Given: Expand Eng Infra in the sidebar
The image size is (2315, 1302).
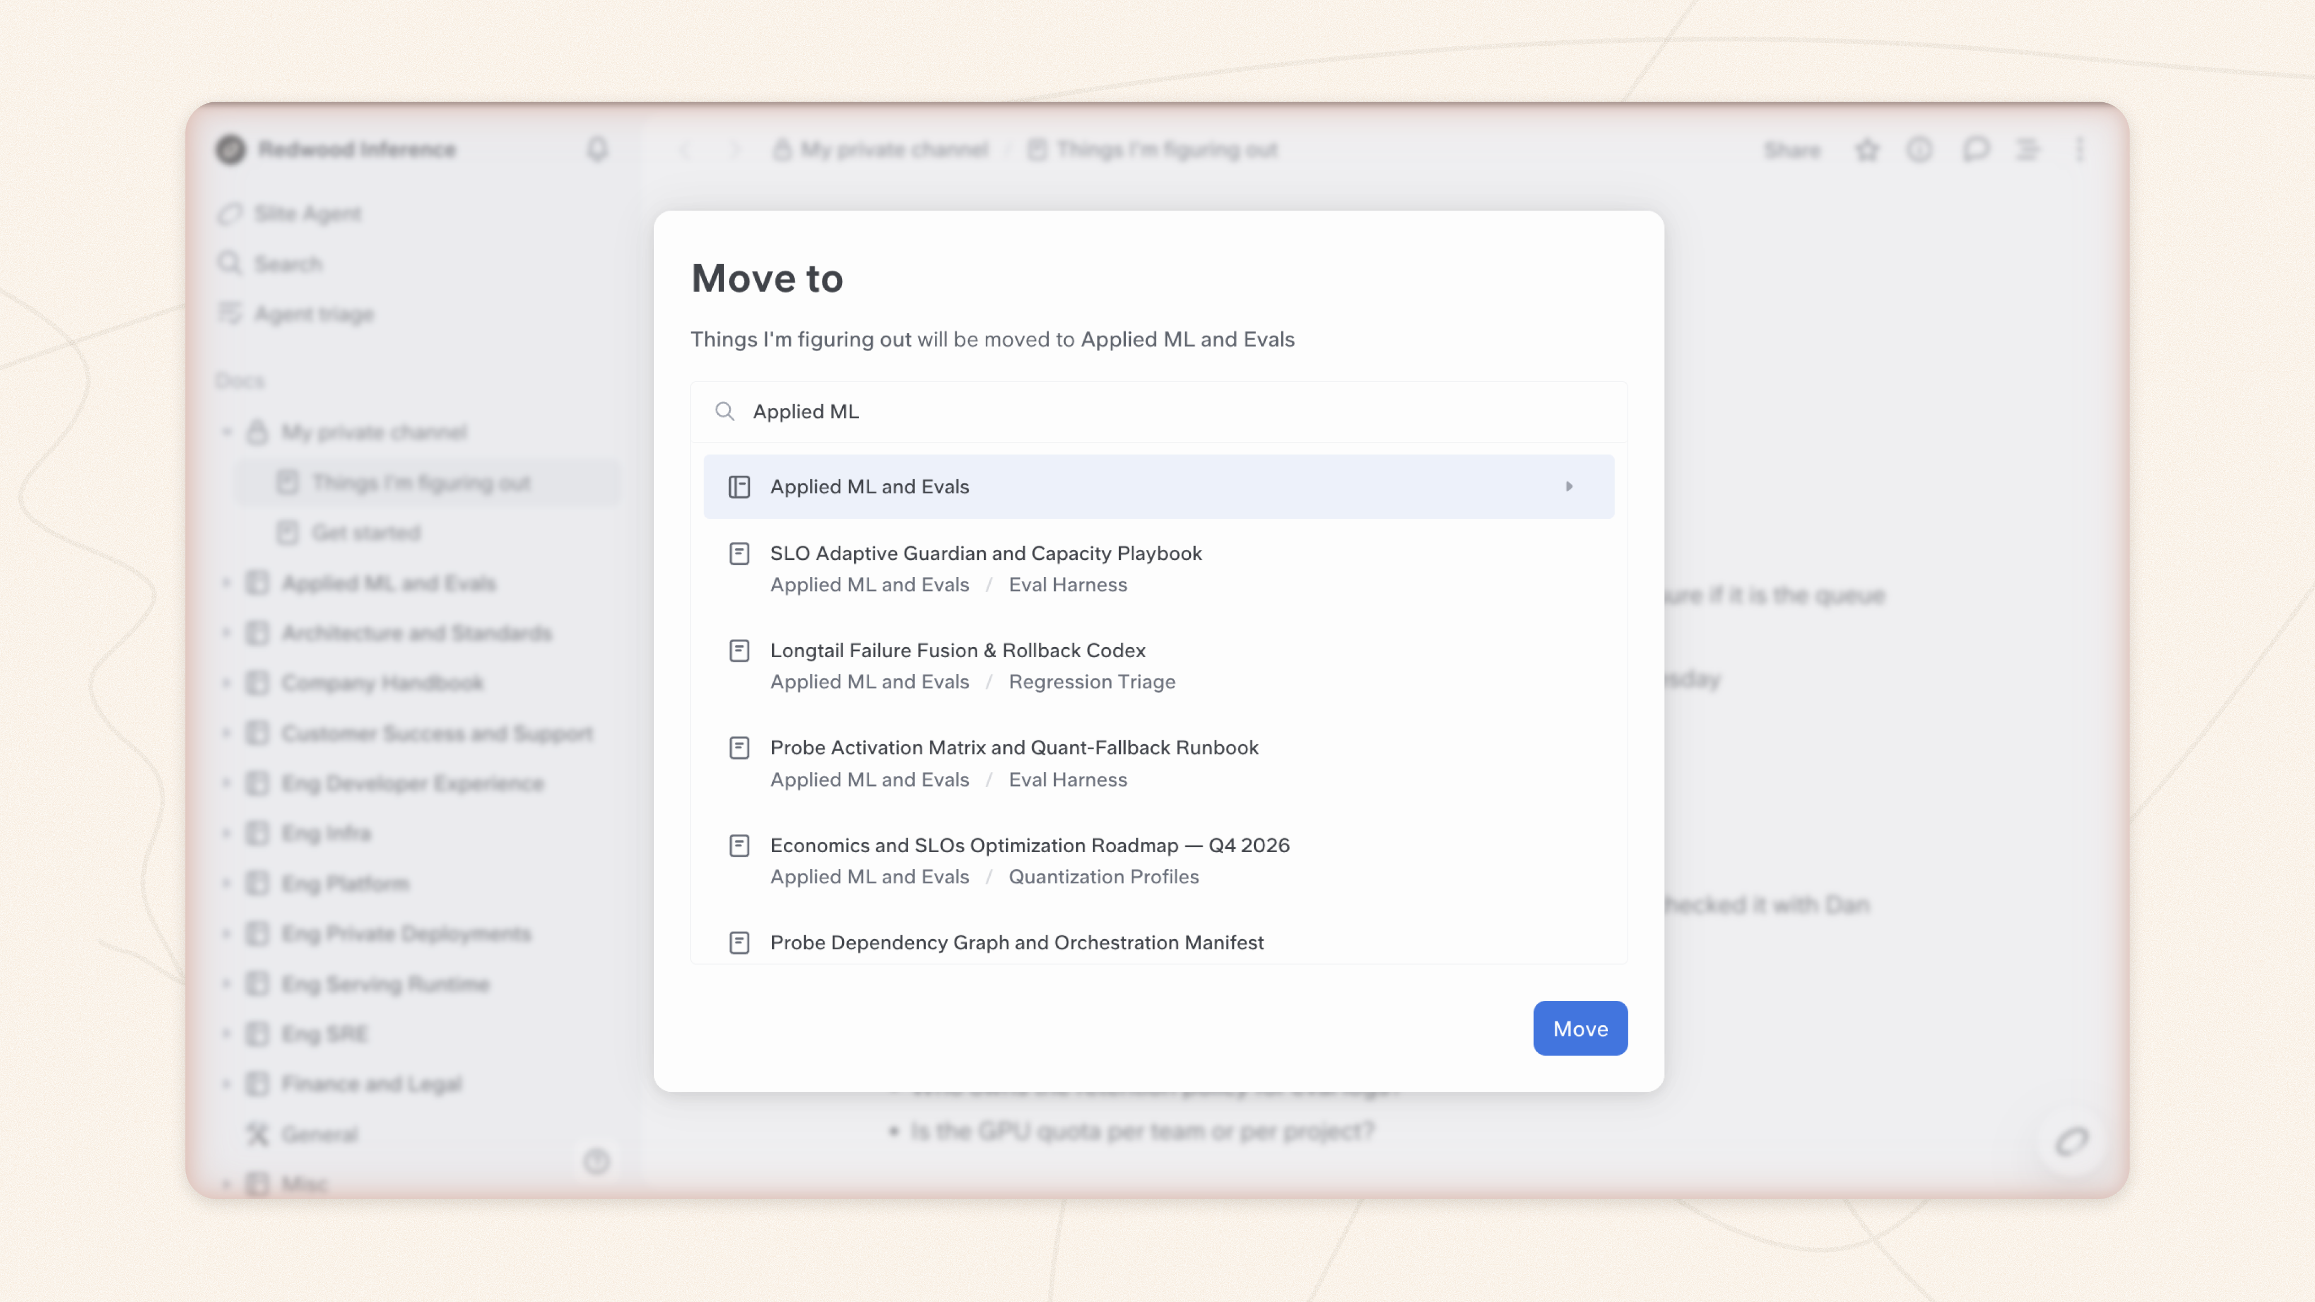Looking at the screenshot, I should [227, 833].
